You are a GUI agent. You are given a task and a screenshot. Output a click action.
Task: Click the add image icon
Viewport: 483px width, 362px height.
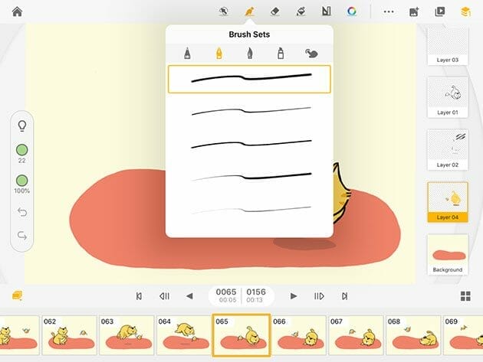(x=414, y=11)
